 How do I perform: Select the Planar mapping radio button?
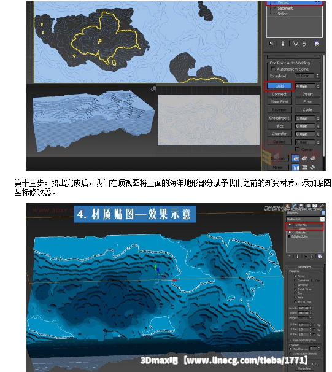(295, 276)
